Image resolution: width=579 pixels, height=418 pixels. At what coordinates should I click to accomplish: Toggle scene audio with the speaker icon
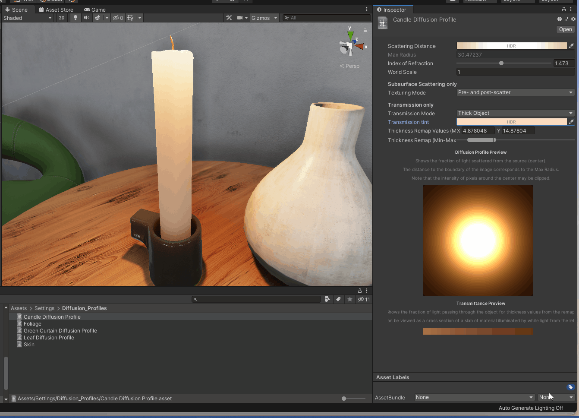pos(87,18)
